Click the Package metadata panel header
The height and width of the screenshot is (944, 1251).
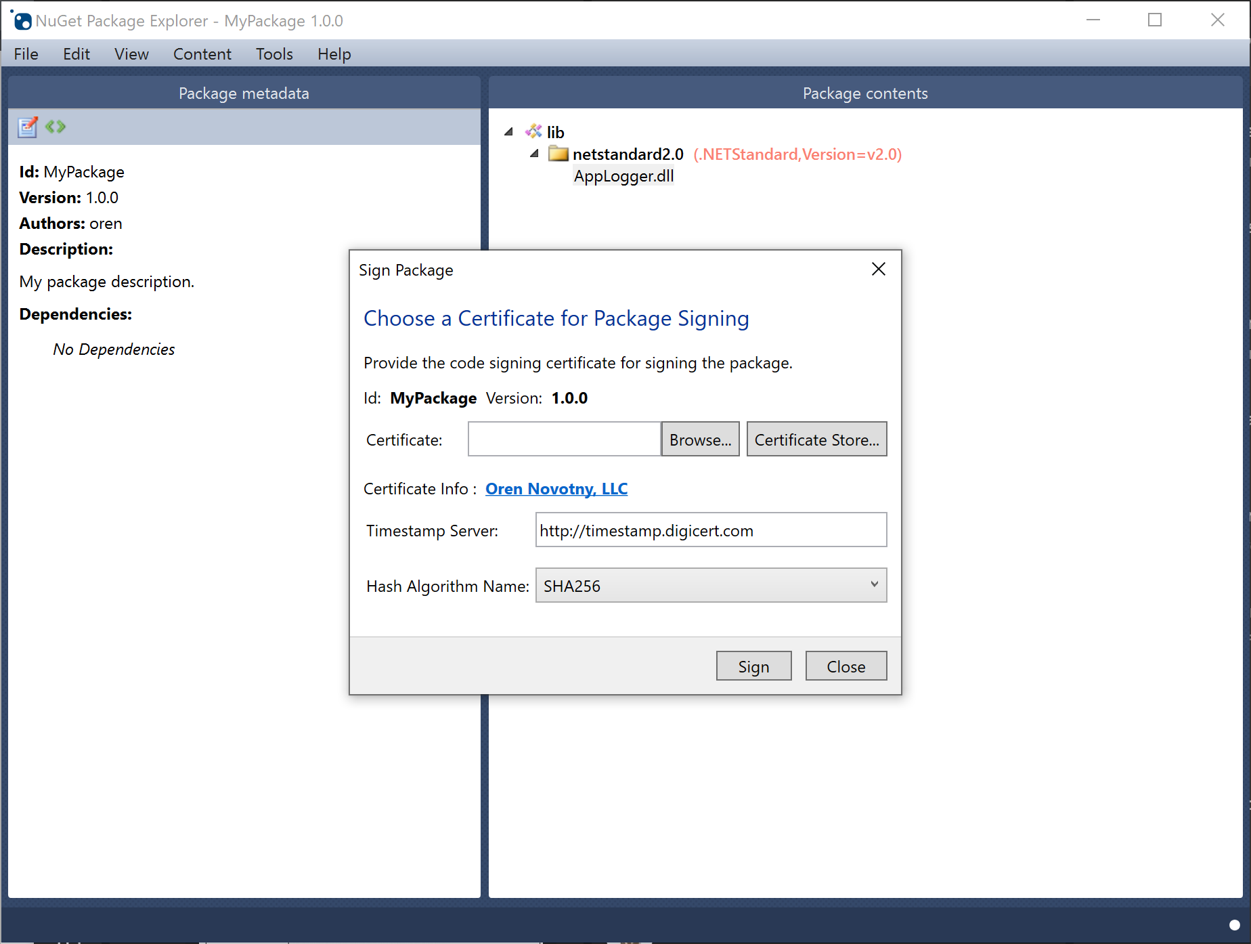tap(244, 93)
